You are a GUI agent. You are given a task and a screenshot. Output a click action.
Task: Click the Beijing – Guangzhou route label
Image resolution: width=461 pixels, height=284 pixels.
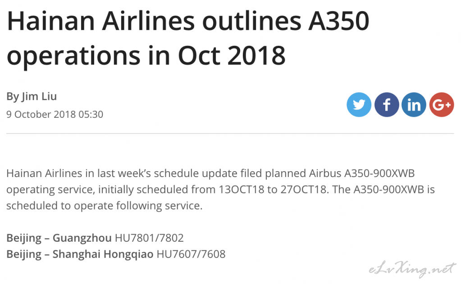59,238
